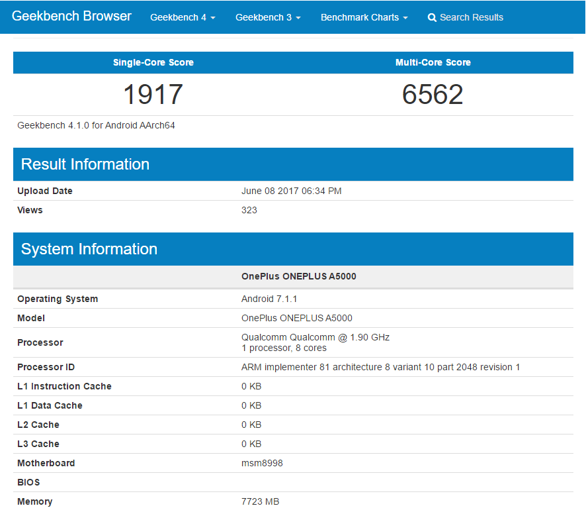586x510 pixels.
Task: Click the "Result Information" section heading
Action: (85, 164)
